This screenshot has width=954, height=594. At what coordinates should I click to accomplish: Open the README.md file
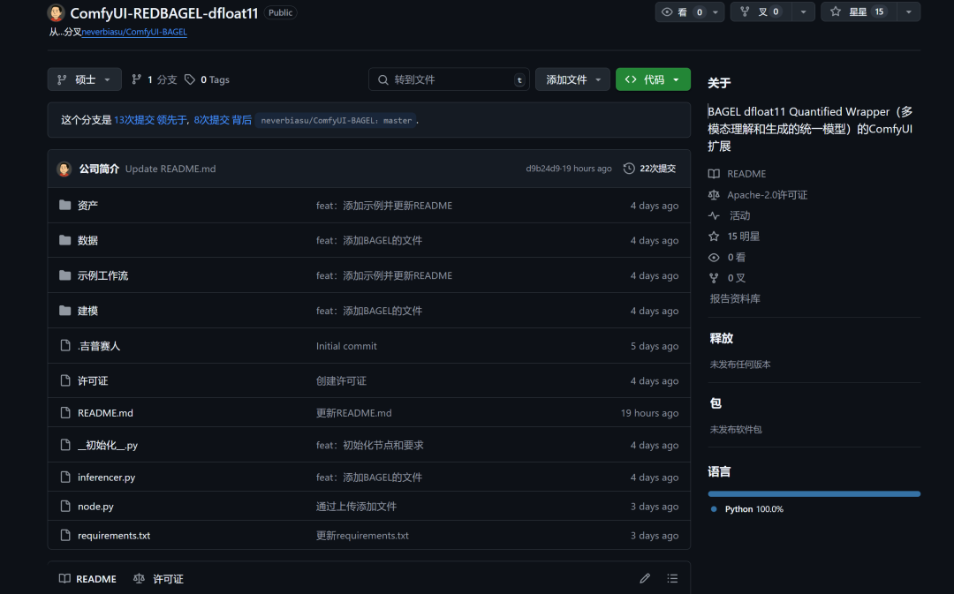(105, 413)
